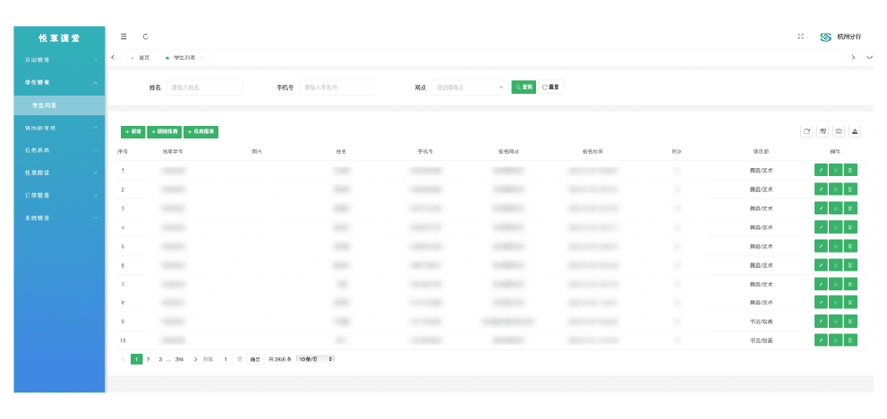Expand the 活动管理 sidebar menu

[x=59, y=60]
